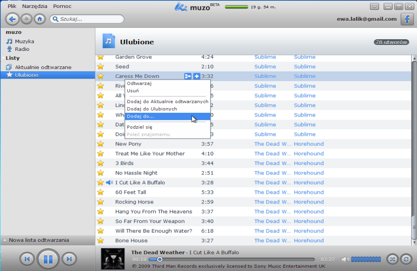Unfavorite Seed via its star
Viewport: 417px width, 271px height.
101,66
